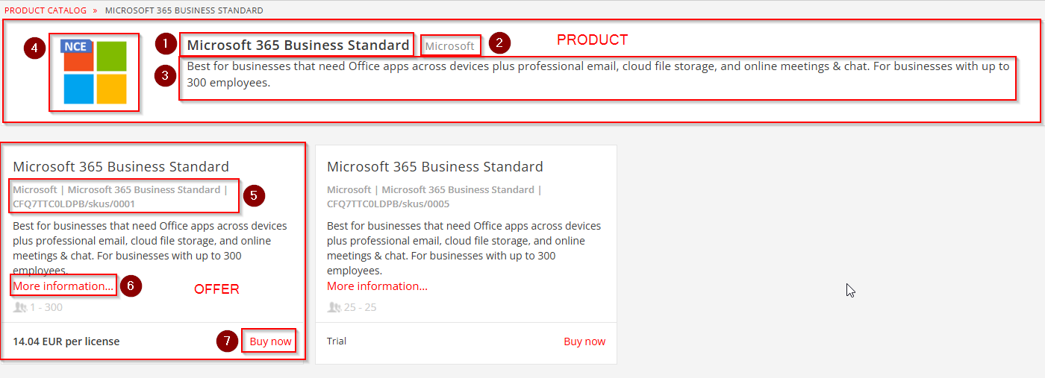Click Buy now on the Trial offer

pos(584,341)
